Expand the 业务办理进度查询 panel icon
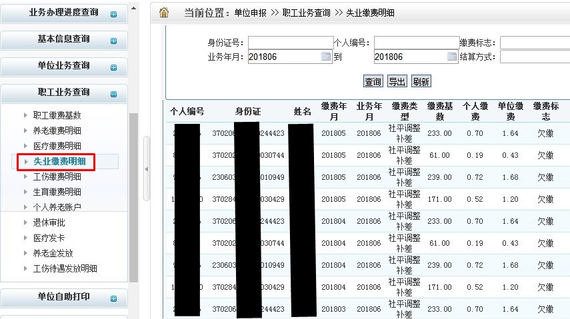 [113, 14]
